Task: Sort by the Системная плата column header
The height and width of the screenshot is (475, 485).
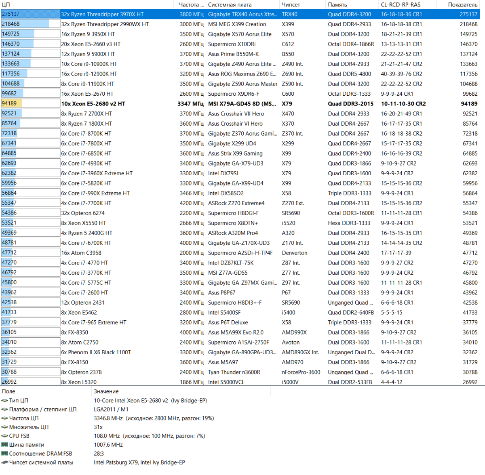Action: 242,4
